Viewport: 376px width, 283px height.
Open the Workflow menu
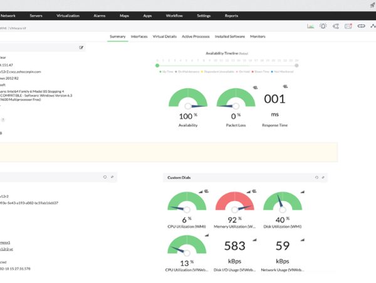(x=174, y=16)
